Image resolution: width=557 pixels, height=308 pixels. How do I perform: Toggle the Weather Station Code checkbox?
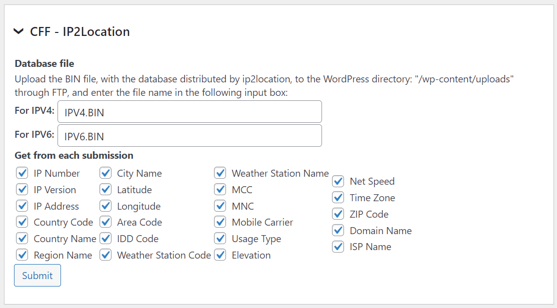coord(105,255)
